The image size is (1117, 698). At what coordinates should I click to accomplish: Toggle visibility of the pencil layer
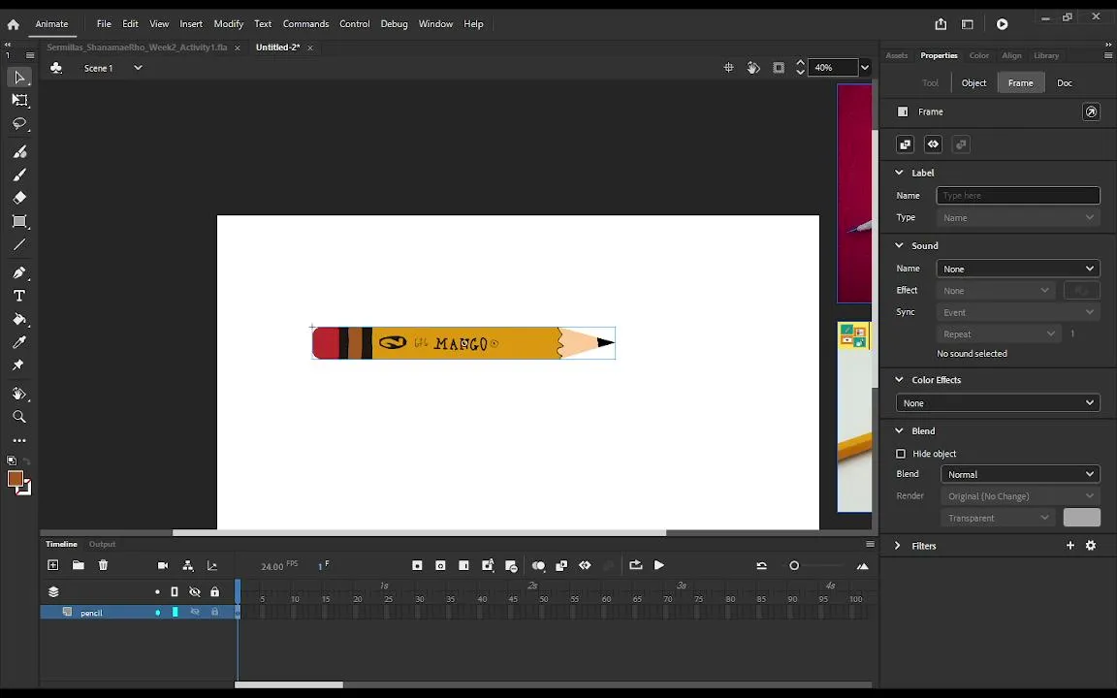point(195,613)
